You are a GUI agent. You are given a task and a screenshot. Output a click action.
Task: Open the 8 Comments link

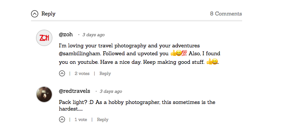[x=226, y=13]
